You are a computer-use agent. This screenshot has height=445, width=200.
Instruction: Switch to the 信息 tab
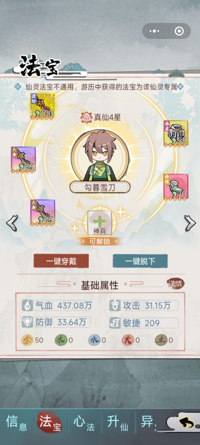click(x=17, y=423)
